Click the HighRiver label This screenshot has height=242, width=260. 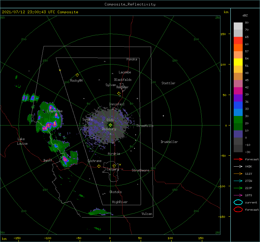tap(120, 202)
